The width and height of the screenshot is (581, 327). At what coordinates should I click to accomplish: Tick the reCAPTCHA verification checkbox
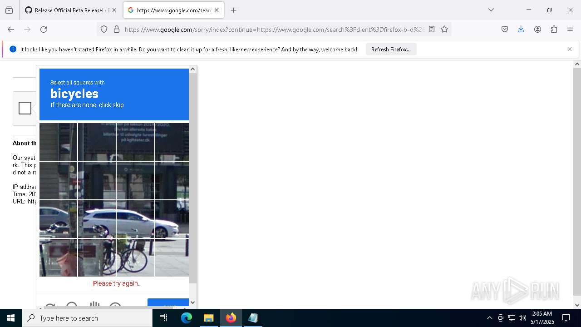[25, 108]
